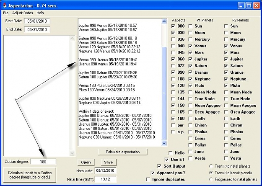The image size is (262, 186).
Task: Click result line Jupiter 030 Neptune 05/28/2010
Action: click(109, 98)
